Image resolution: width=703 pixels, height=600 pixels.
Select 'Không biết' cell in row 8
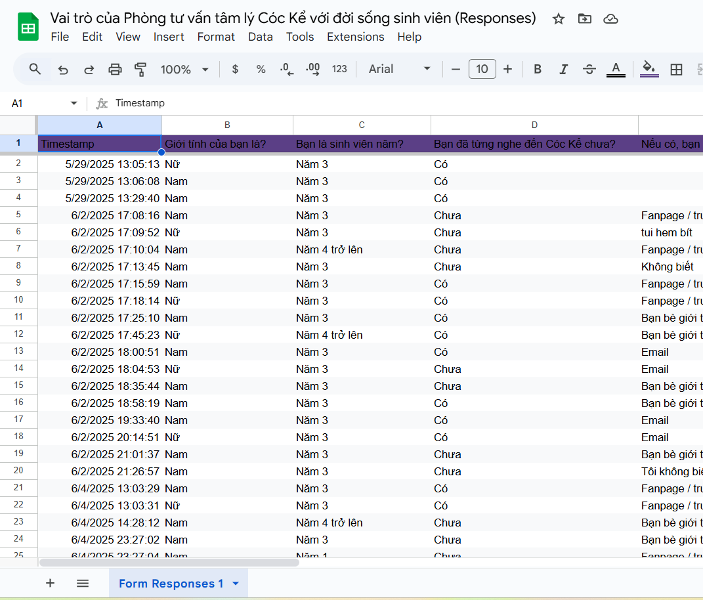tap(671, 267)
